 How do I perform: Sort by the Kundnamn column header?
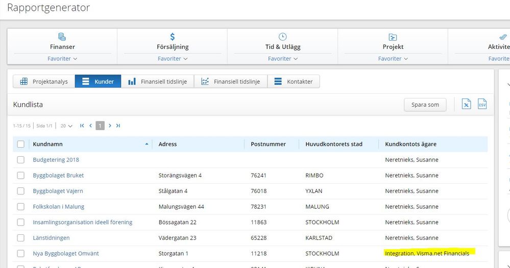[x=47, y=144]
